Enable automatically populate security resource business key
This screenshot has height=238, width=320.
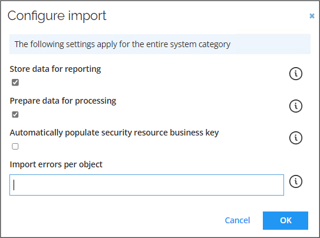click(x=15, y=146)
